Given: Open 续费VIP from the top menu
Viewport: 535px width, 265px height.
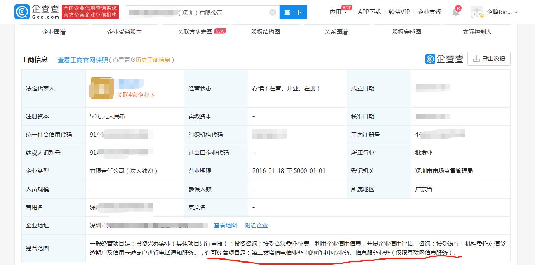Looking at the screenshot, I should (400, 12).
